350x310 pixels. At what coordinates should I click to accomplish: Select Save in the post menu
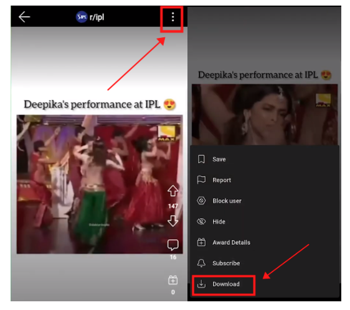click(x=265, y=159)
